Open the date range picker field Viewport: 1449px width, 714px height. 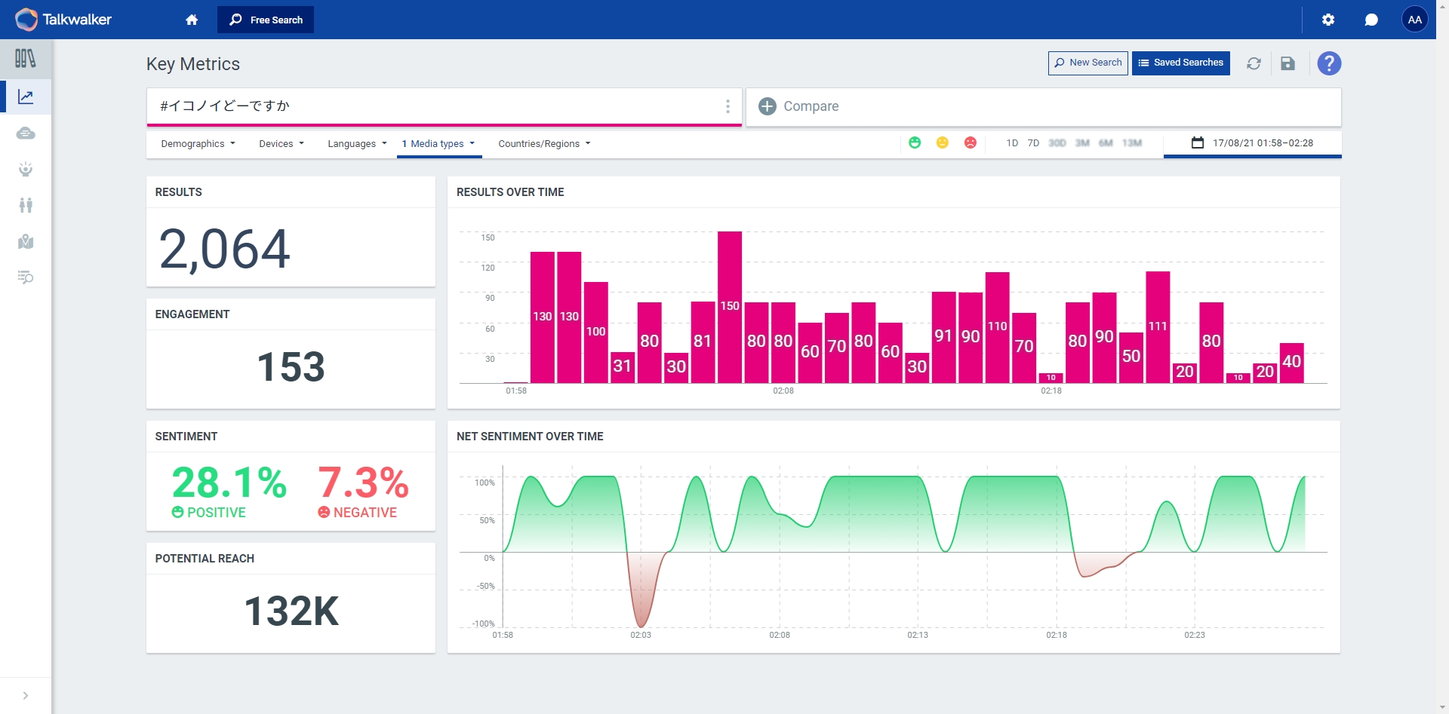pos(1253,143)
